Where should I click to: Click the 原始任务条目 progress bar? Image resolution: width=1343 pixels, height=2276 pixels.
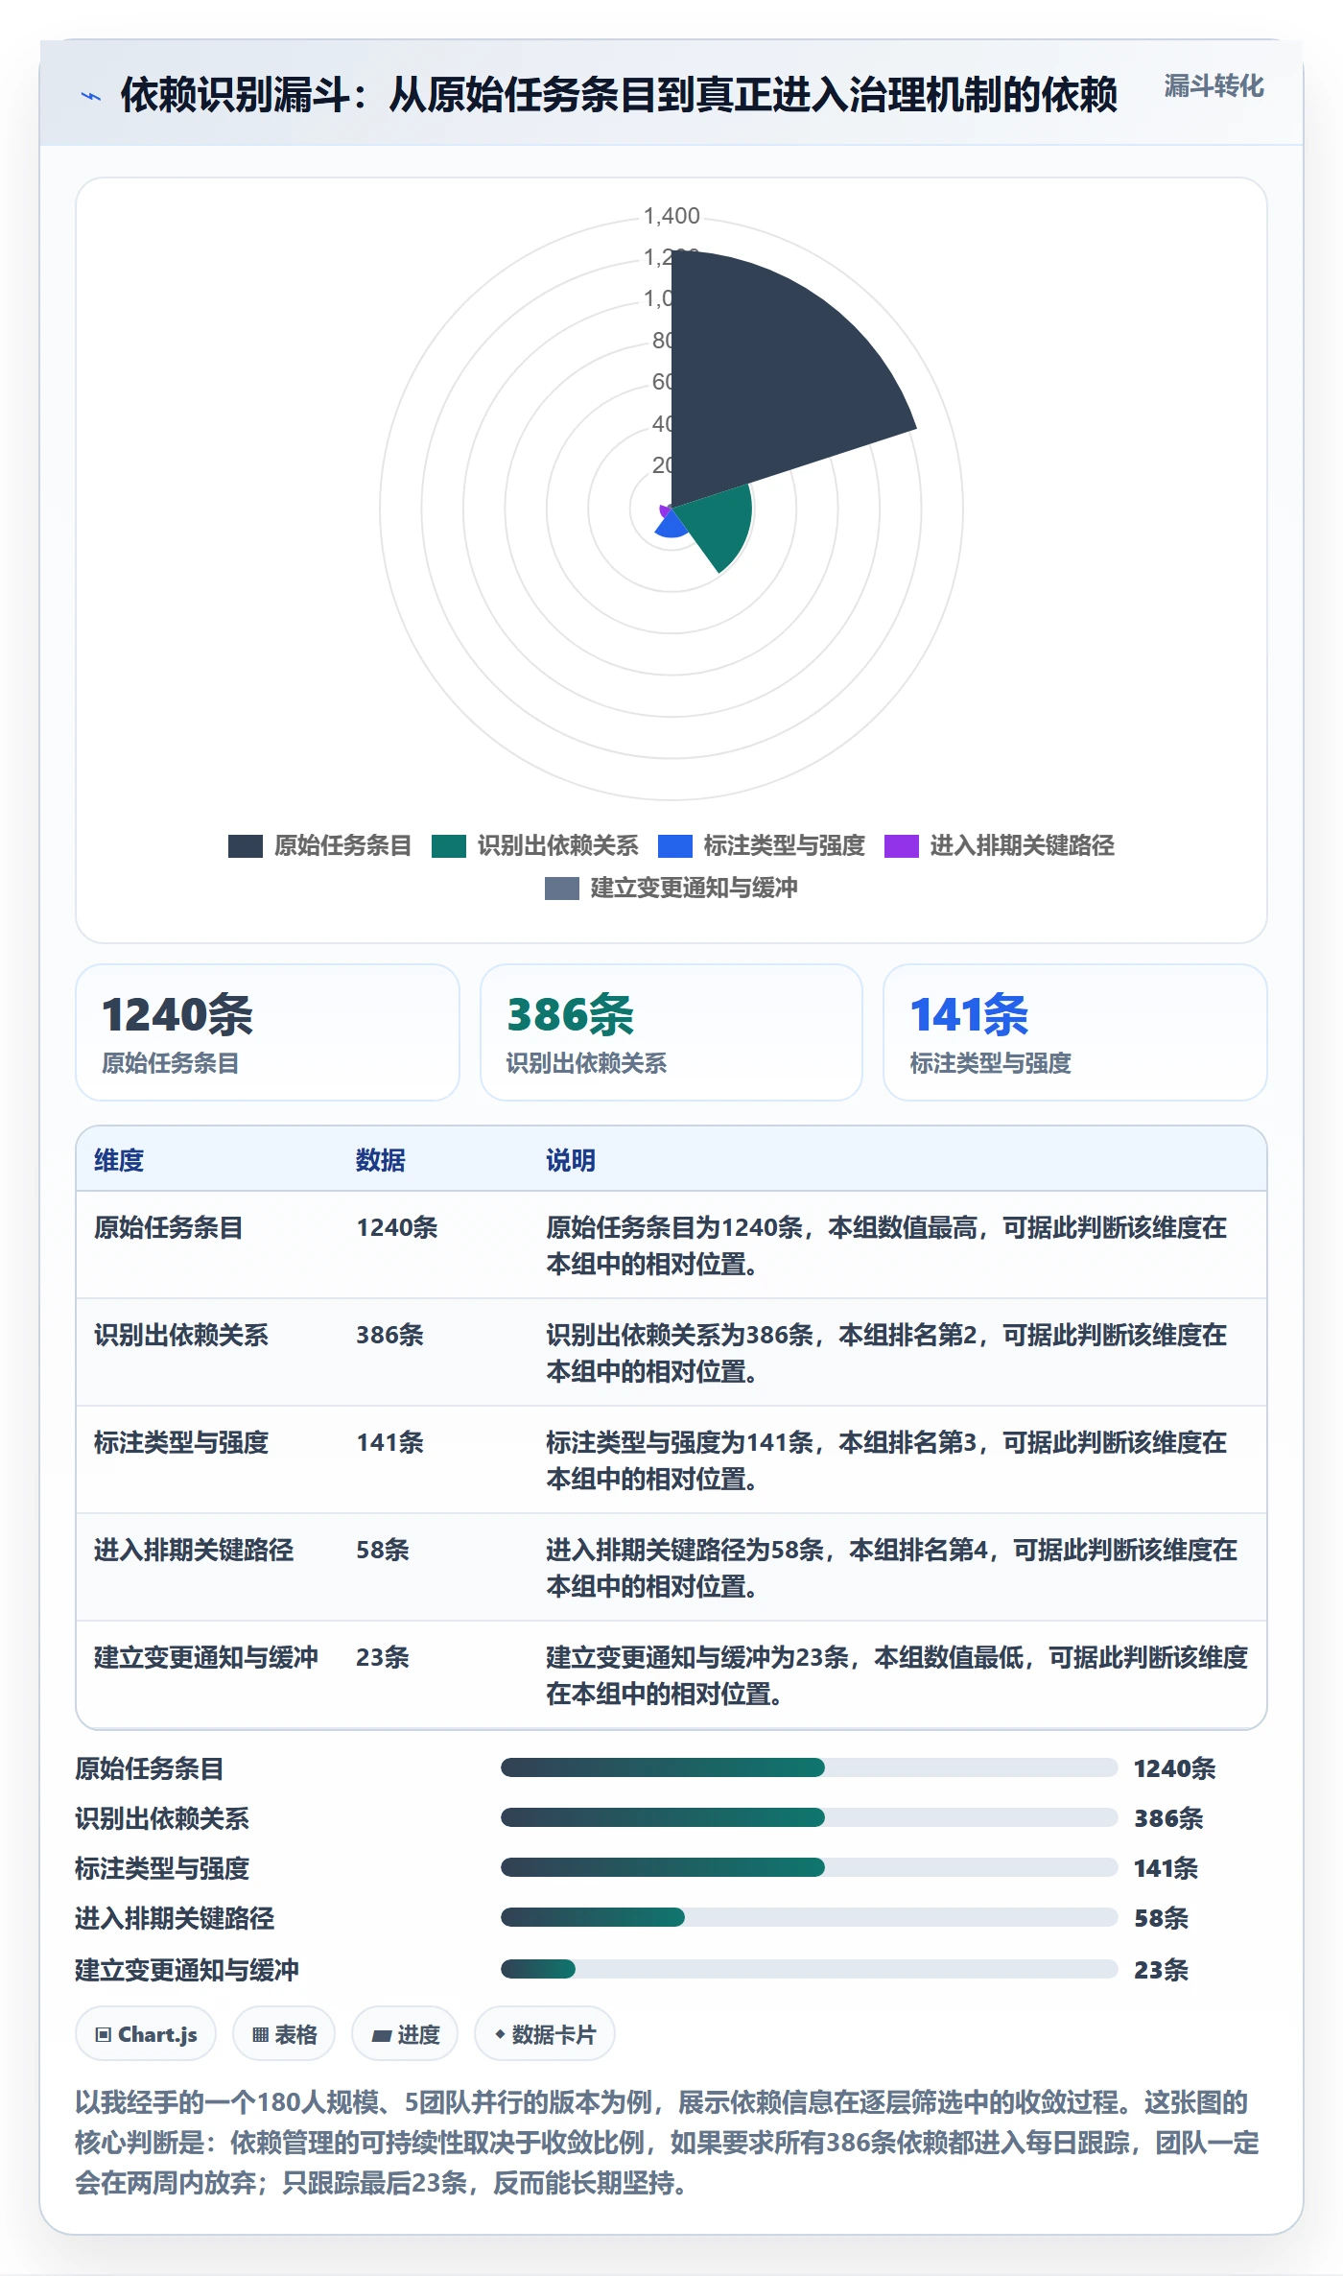click(810, 1767)
